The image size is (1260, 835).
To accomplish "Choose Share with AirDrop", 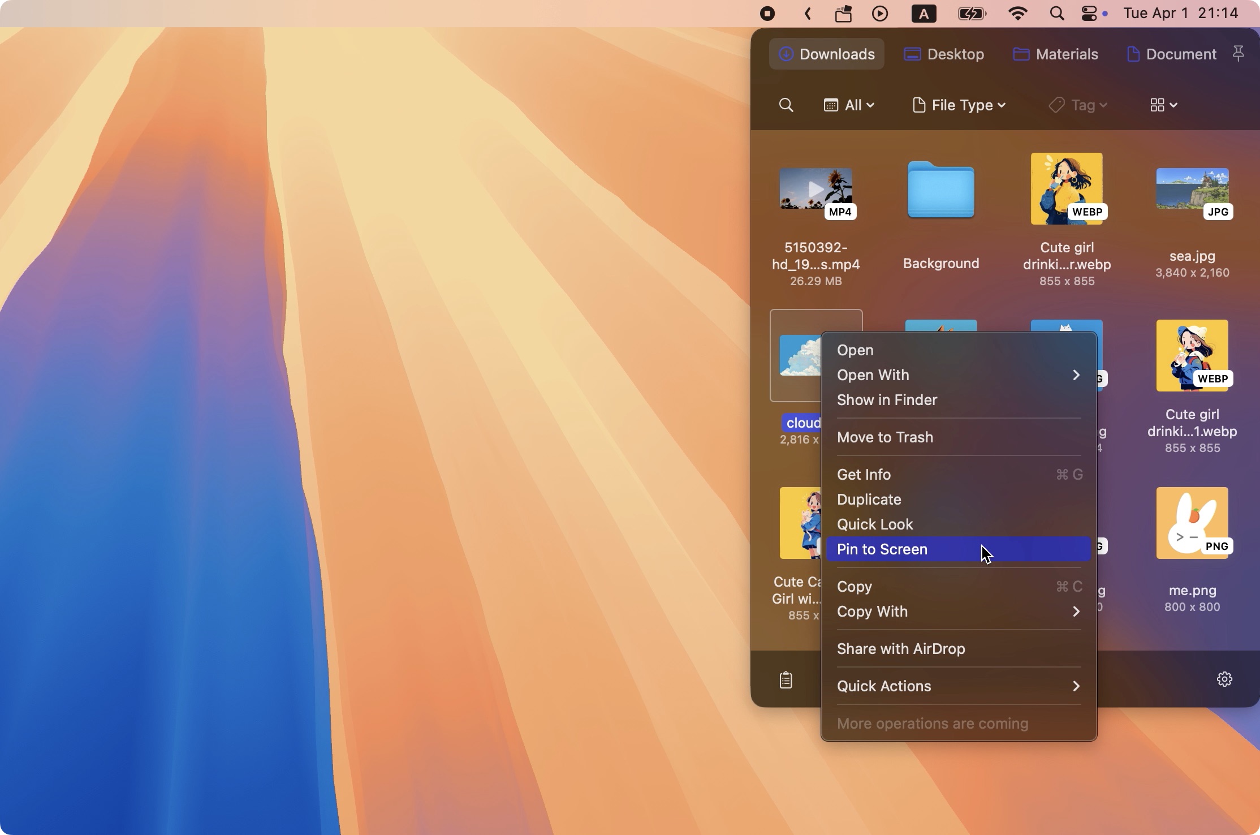I will [x=901, y=648].
